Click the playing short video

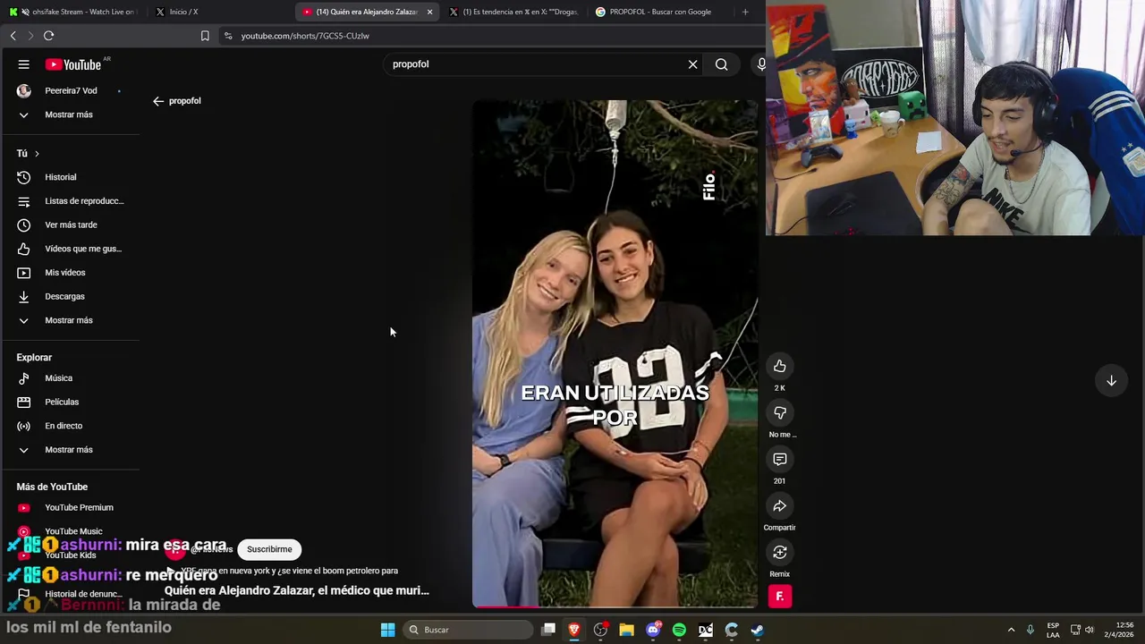[615, 353]
